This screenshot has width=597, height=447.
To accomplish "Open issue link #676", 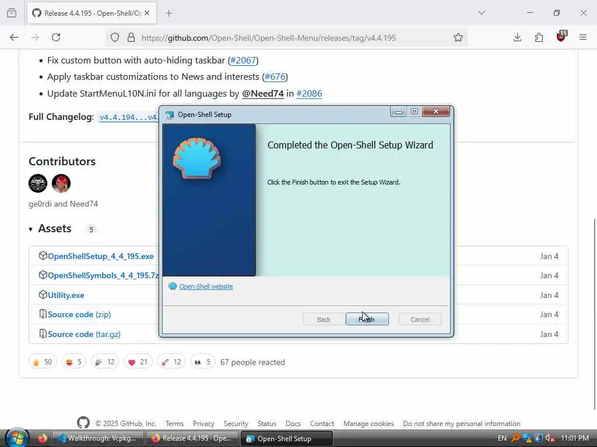I will pyautogui.click(x=275, y=77).
